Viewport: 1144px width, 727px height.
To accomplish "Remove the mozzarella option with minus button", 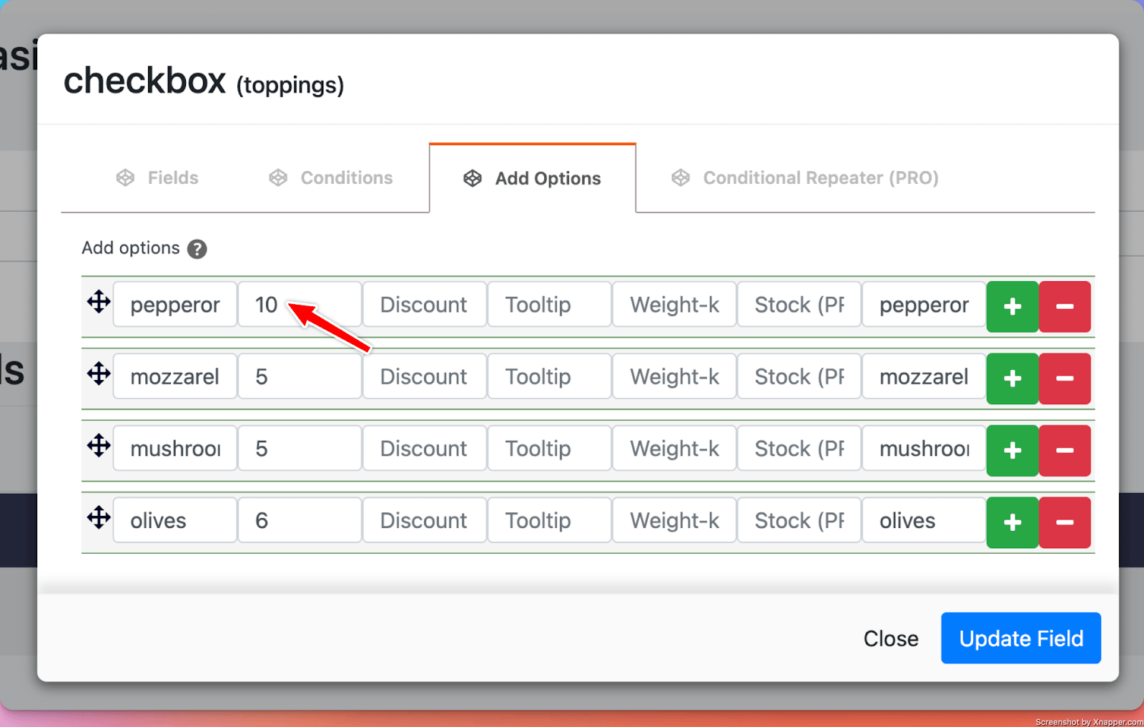I will click(1064, 379).
